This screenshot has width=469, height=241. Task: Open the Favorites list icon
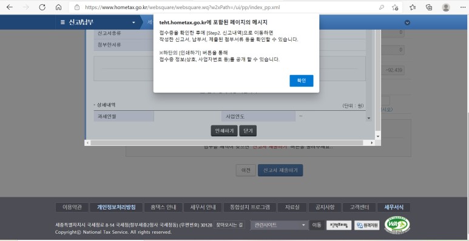coord(413,7)
